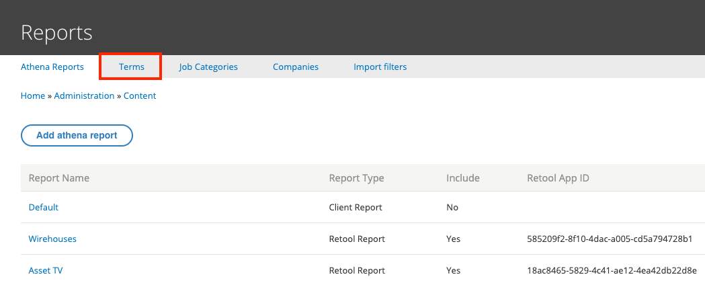705x285 pixels.
Task: Click the Asset TV Retool App ID text
Action: [x=612, y=271]
